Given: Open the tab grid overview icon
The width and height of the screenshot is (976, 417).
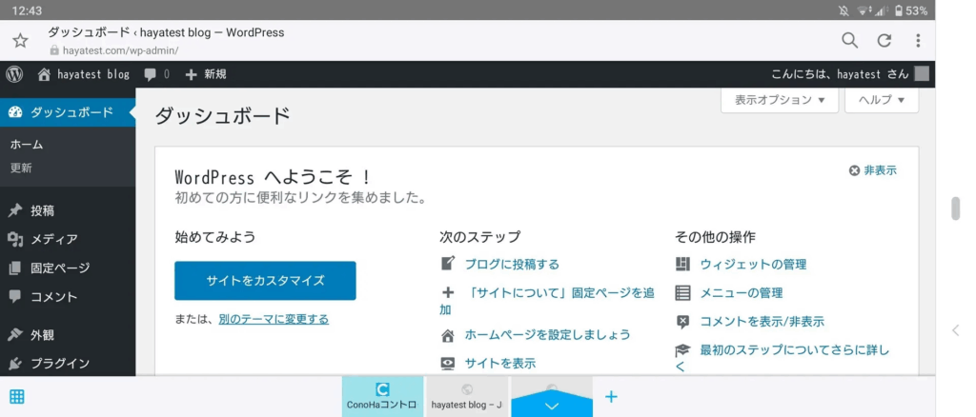Looking at the screenshot, I should (x=17, y=397).
